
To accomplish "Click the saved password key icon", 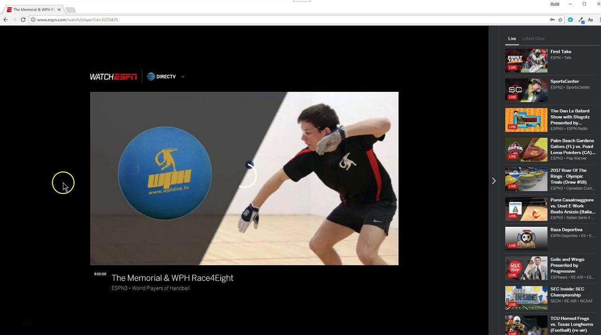I will (552, 20).
